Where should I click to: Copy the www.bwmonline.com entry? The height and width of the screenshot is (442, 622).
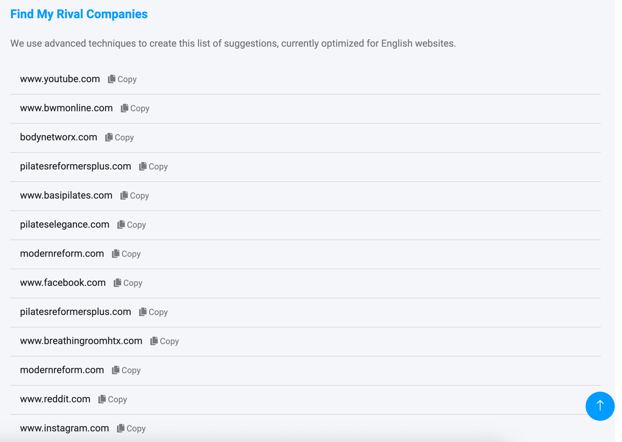point(135,108)
